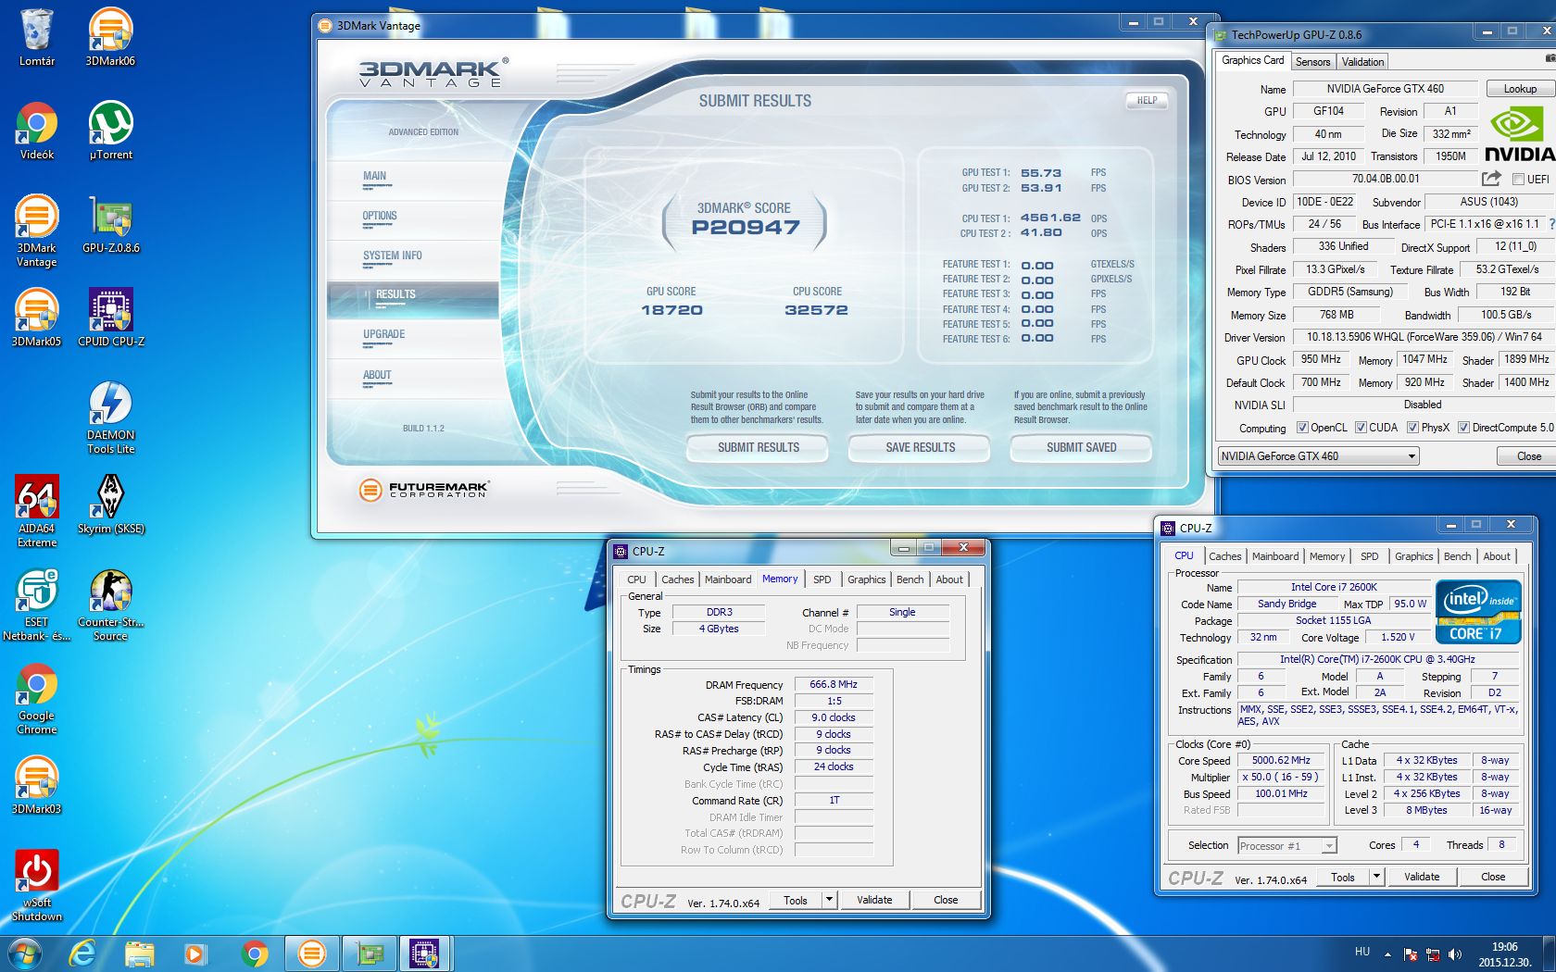Expand the NVIDIA GeForce GTX 460 dropdown
Image resolution: width=1556 pixels, height=972 pixels.
pos(1412,456)
